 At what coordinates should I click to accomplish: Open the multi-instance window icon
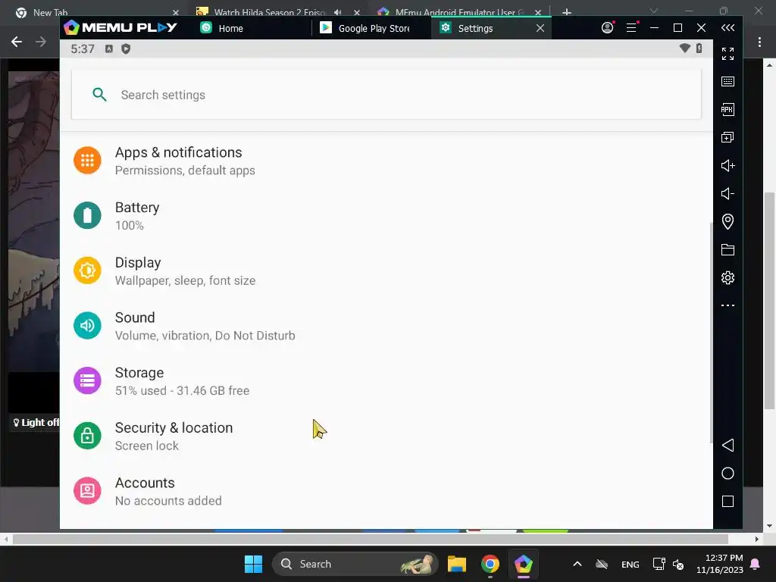tap(727, 137)
